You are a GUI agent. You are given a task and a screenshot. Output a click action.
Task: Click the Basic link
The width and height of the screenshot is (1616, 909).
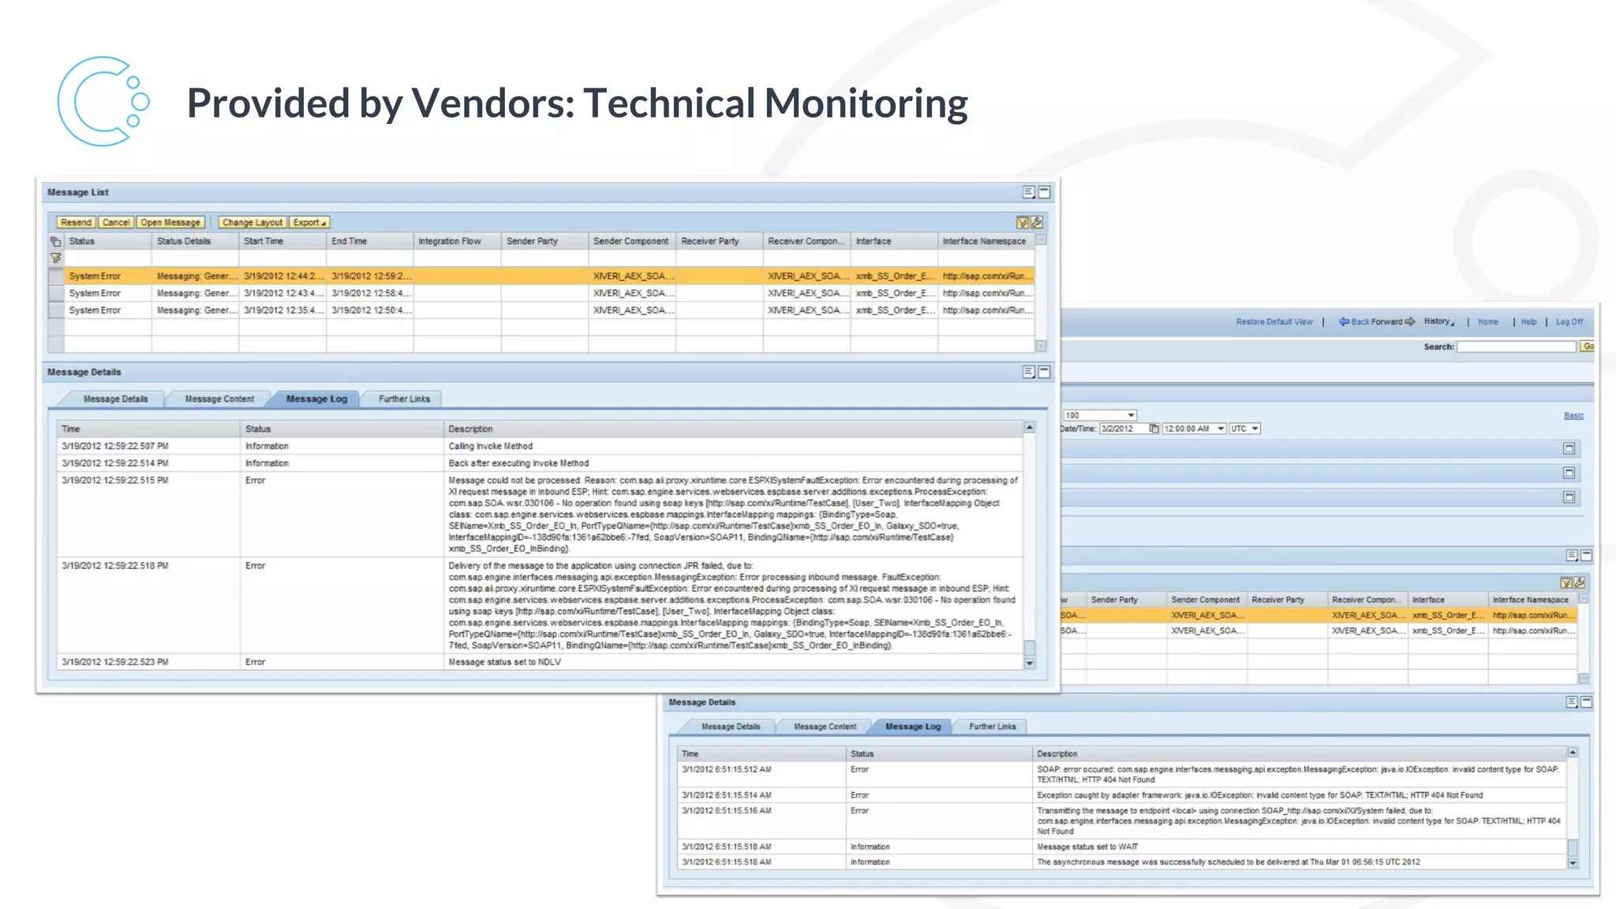click(x=1573, y=416)
